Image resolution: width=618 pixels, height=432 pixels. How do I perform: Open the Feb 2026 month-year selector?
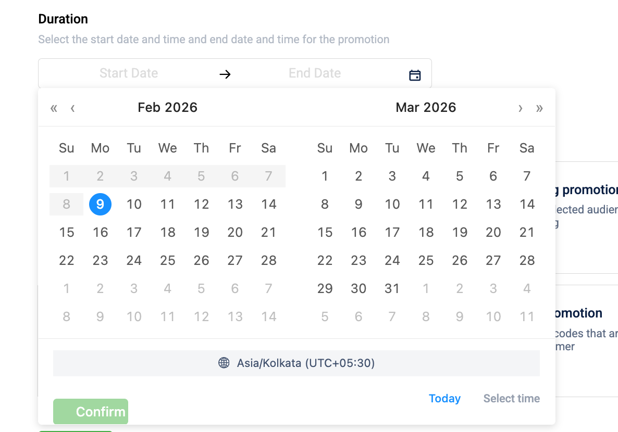coord(167,108)
